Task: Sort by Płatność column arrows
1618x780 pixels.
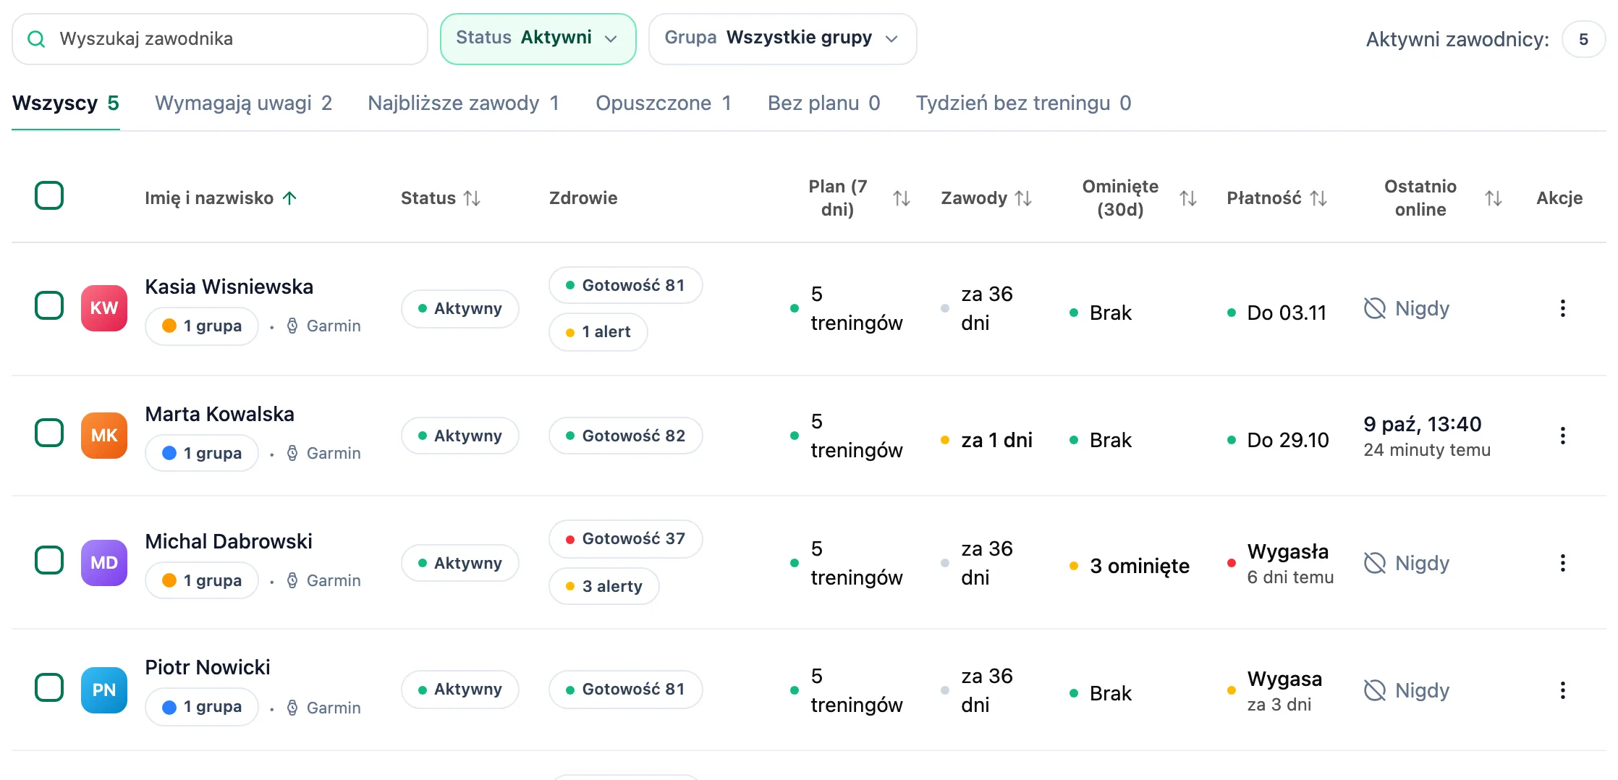Action: (x=1318, y=198)
